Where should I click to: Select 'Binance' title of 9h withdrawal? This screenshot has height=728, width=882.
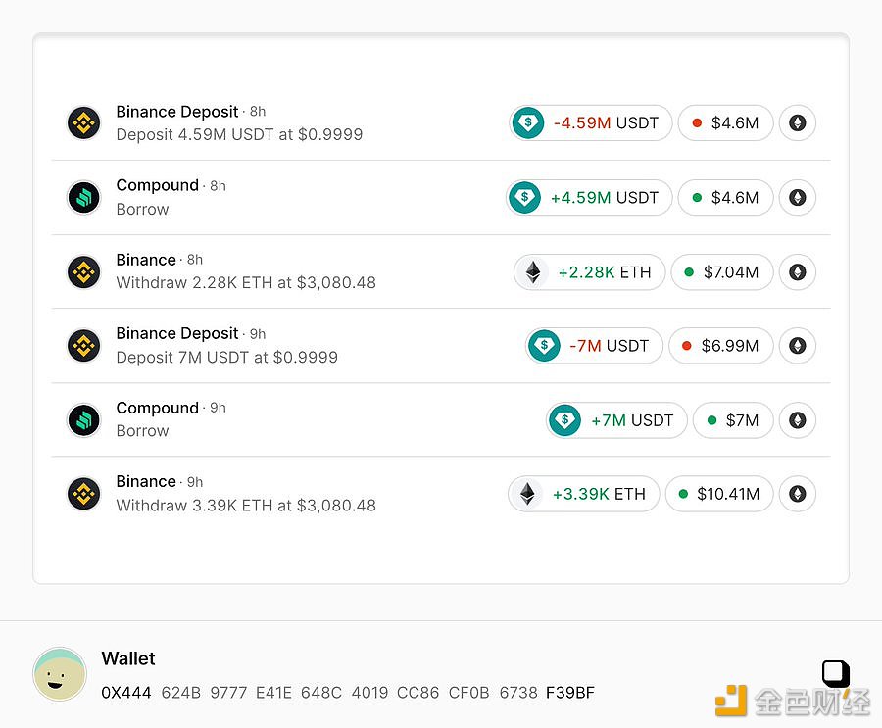click(x=146, y=481)
